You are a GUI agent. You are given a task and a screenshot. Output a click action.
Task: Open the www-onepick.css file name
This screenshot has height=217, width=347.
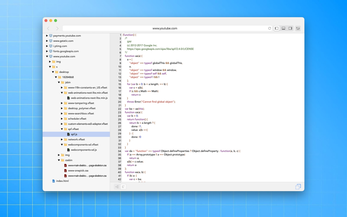[x=78, y=171]
